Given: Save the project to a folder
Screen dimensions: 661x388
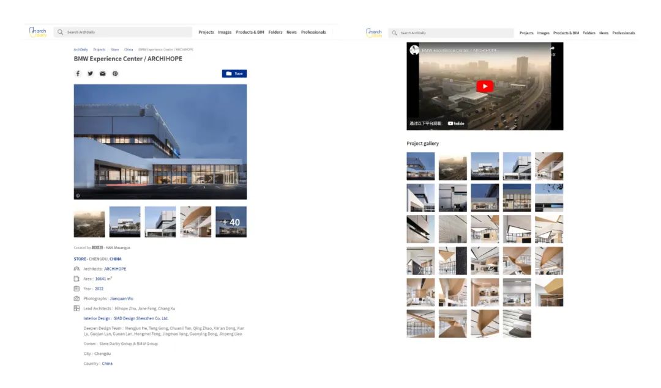Looking at the screenshot, I should coord(234,74).
